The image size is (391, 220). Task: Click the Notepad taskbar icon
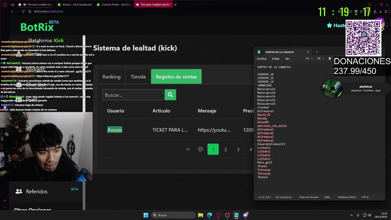pos(236,215)
